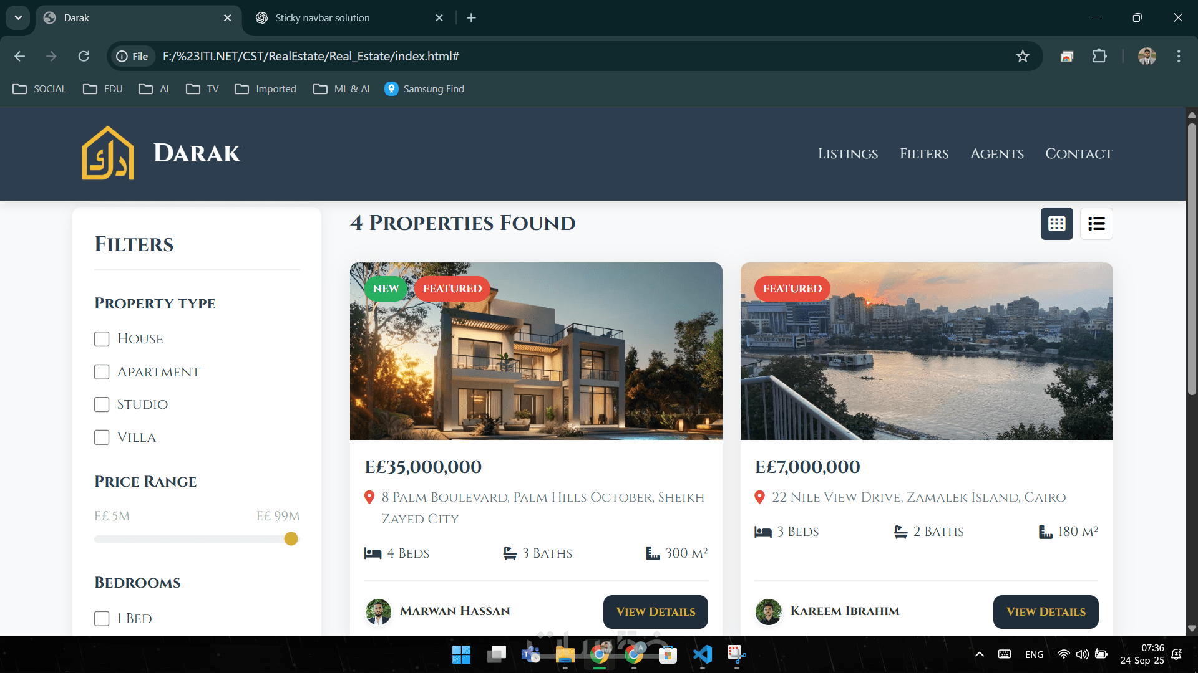1198x673 pixels.
Task: Switch to Sticky navbar solution tab
Action: click(323, 17)
